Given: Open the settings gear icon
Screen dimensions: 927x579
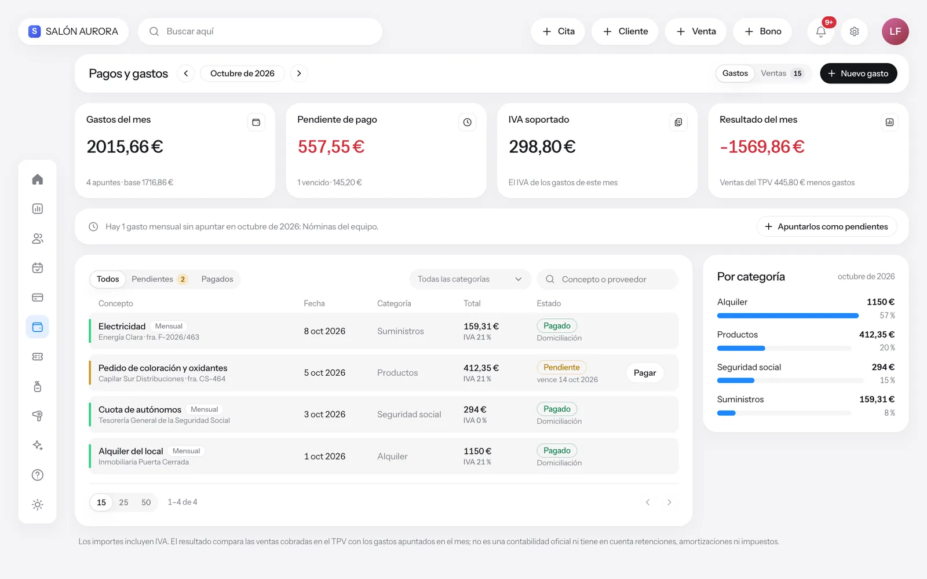Looking at the screenshot, I should [854, 31].
